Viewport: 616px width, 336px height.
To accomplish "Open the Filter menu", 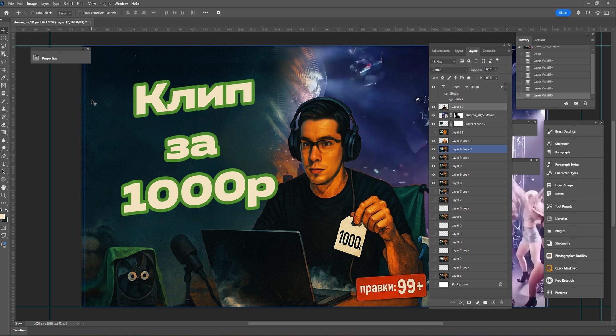I will coord(81,4).
